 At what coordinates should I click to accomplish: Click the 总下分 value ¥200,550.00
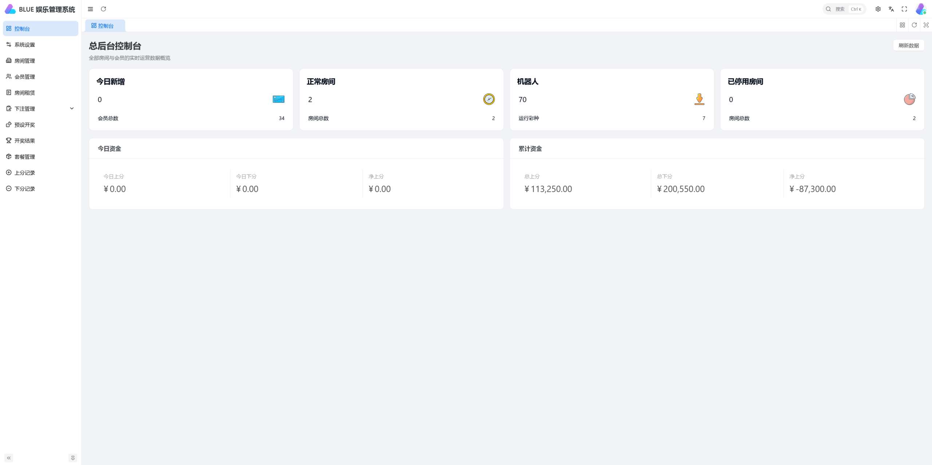click(x=680, y=189)
